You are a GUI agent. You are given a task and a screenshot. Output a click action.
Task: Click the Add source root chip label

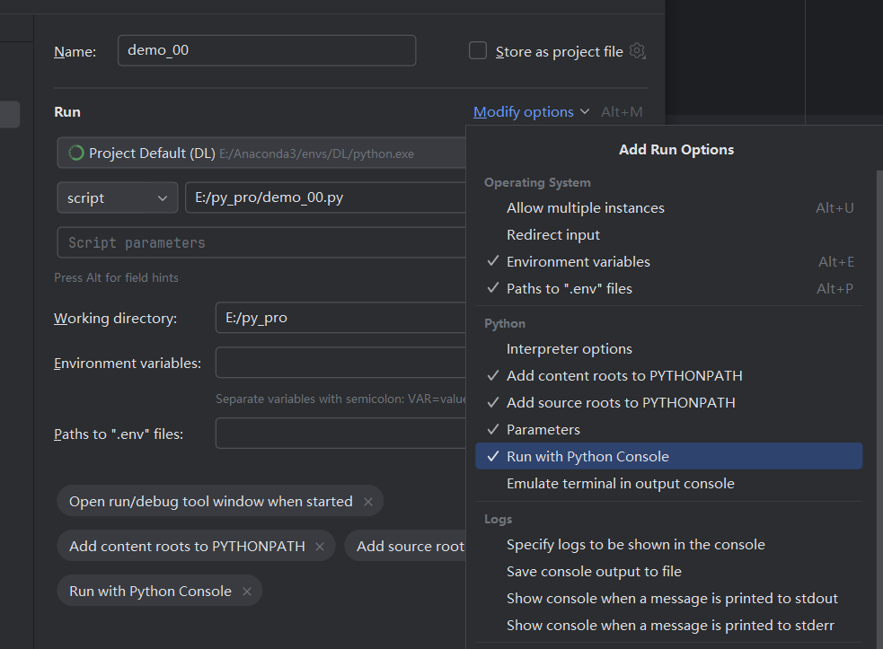pyautogui.click(x=411, y=547)
